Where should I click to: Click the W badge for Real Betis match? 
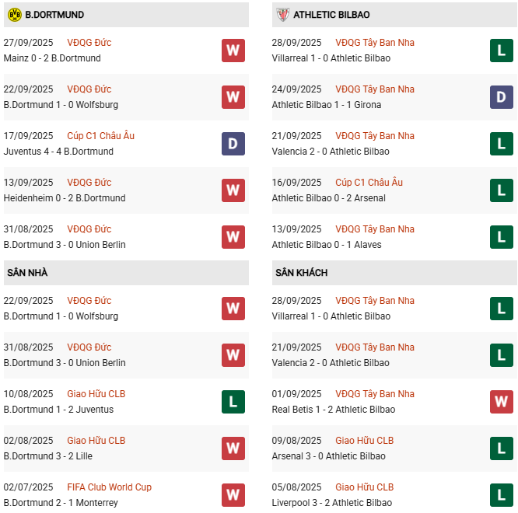[x=502, y=402]
